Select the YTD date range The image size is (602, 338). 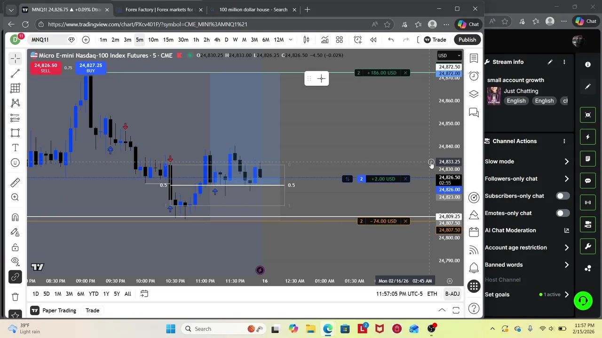point(94,294)
